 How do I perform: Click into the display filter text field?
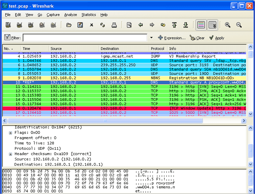click(x=85, y=38)
